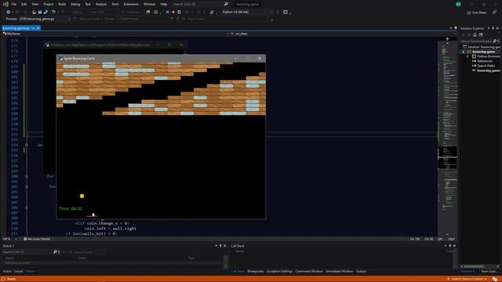Open the Window menu

[149, 4]
